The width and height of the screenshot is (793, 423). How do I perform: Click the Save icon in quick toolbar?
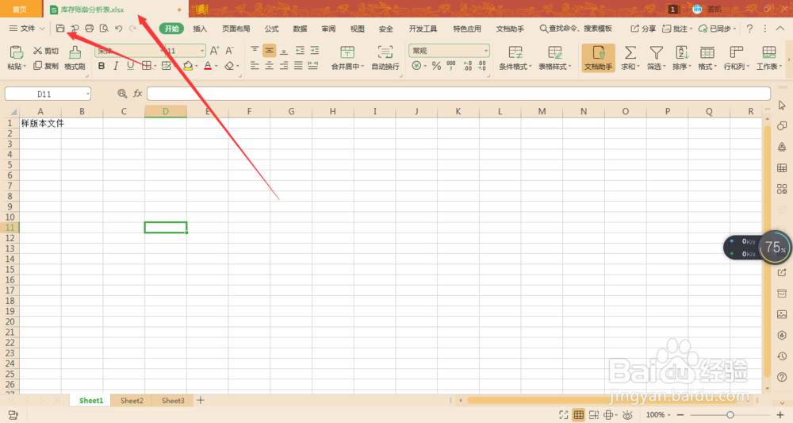pyautogui.click(x=60, y=29)
